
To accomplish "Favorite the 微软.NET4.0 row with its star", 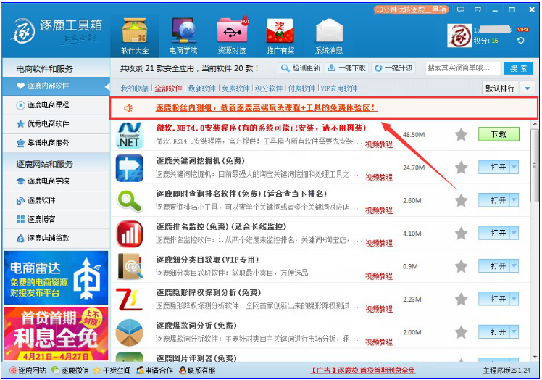I will tap(461, 135).
